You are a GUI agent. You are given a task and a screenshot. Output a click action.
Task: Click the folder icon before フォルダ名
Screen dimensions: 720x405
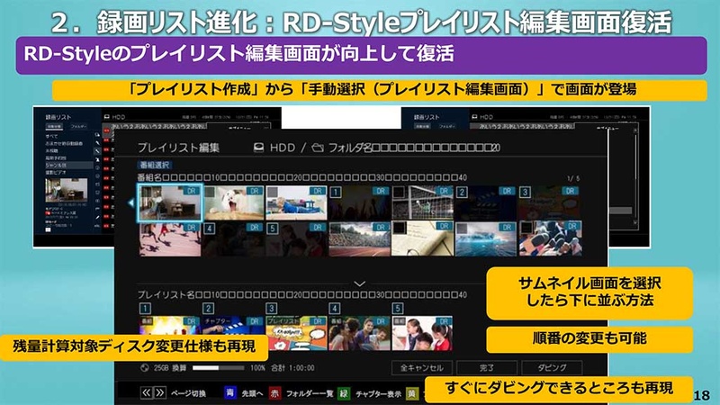click(318, 148)
